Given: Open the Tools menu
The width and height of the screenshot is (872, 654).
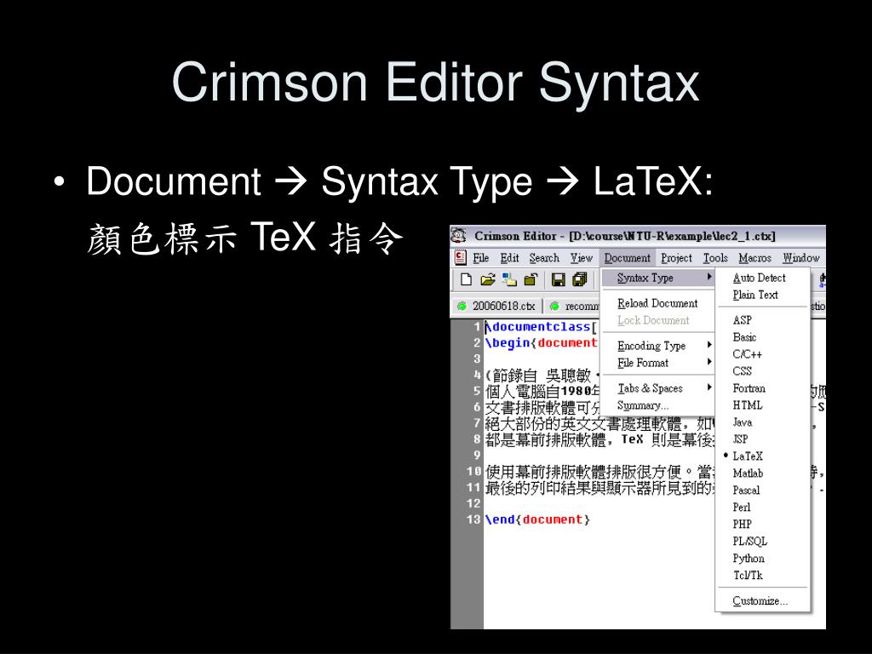Looking at the screenshot, I should [715, 258].
